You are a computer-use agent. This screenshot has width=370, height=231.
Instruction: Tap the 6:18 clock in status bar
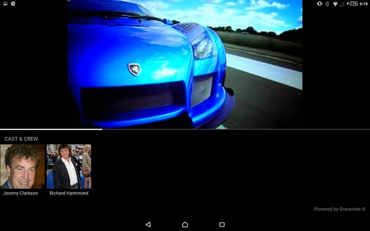363,4
